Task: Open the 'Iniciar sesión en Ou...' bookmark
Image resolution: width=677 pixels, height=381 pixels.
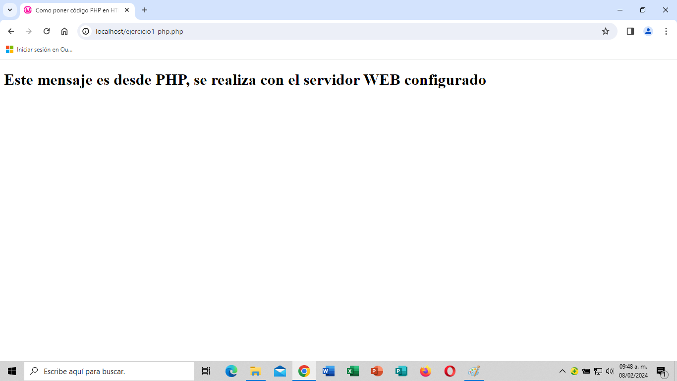Action: tap(40, 50)
